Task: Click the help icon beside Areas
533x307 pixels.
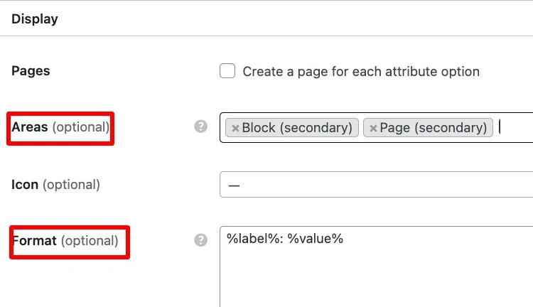Action: (201, 126)
